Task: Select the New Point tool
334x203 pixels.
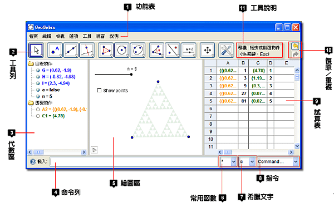Action: tap(55, 50)
